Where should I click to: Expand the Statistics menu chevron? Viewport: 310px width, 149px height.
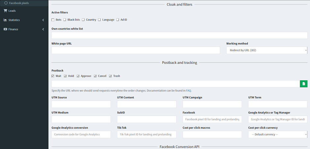pyautogui.click(x=43, y=20)
